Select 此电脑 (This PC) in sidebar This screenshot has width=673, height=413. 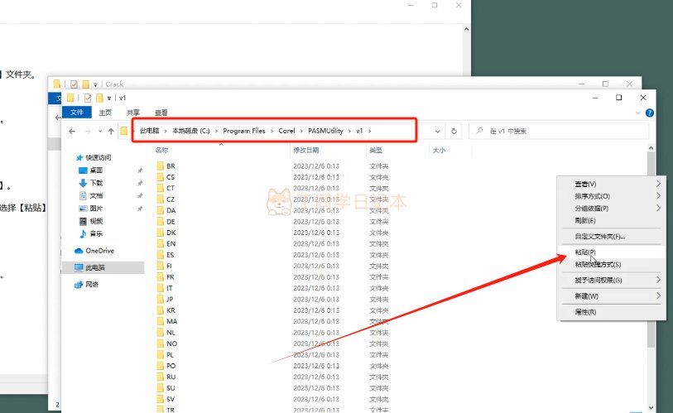pos(96,267)
